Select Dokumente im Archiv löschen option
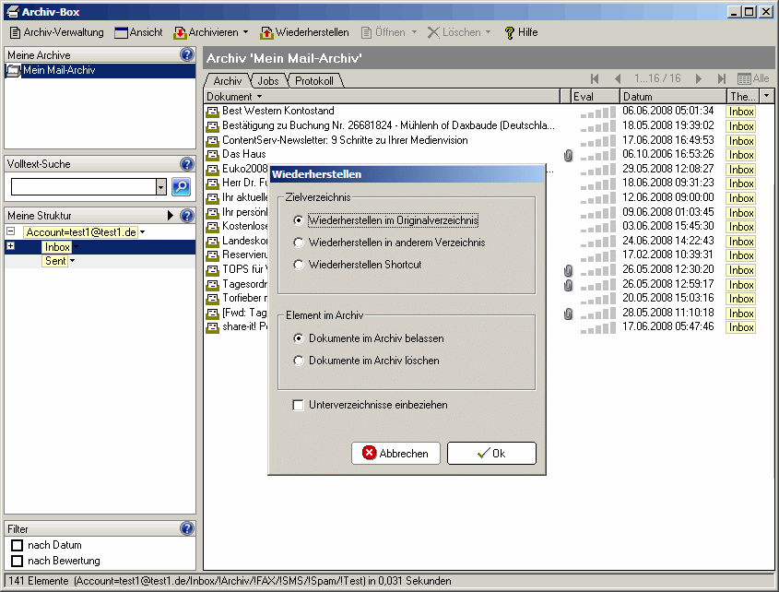The image size is (779, 592). [298, 361]
